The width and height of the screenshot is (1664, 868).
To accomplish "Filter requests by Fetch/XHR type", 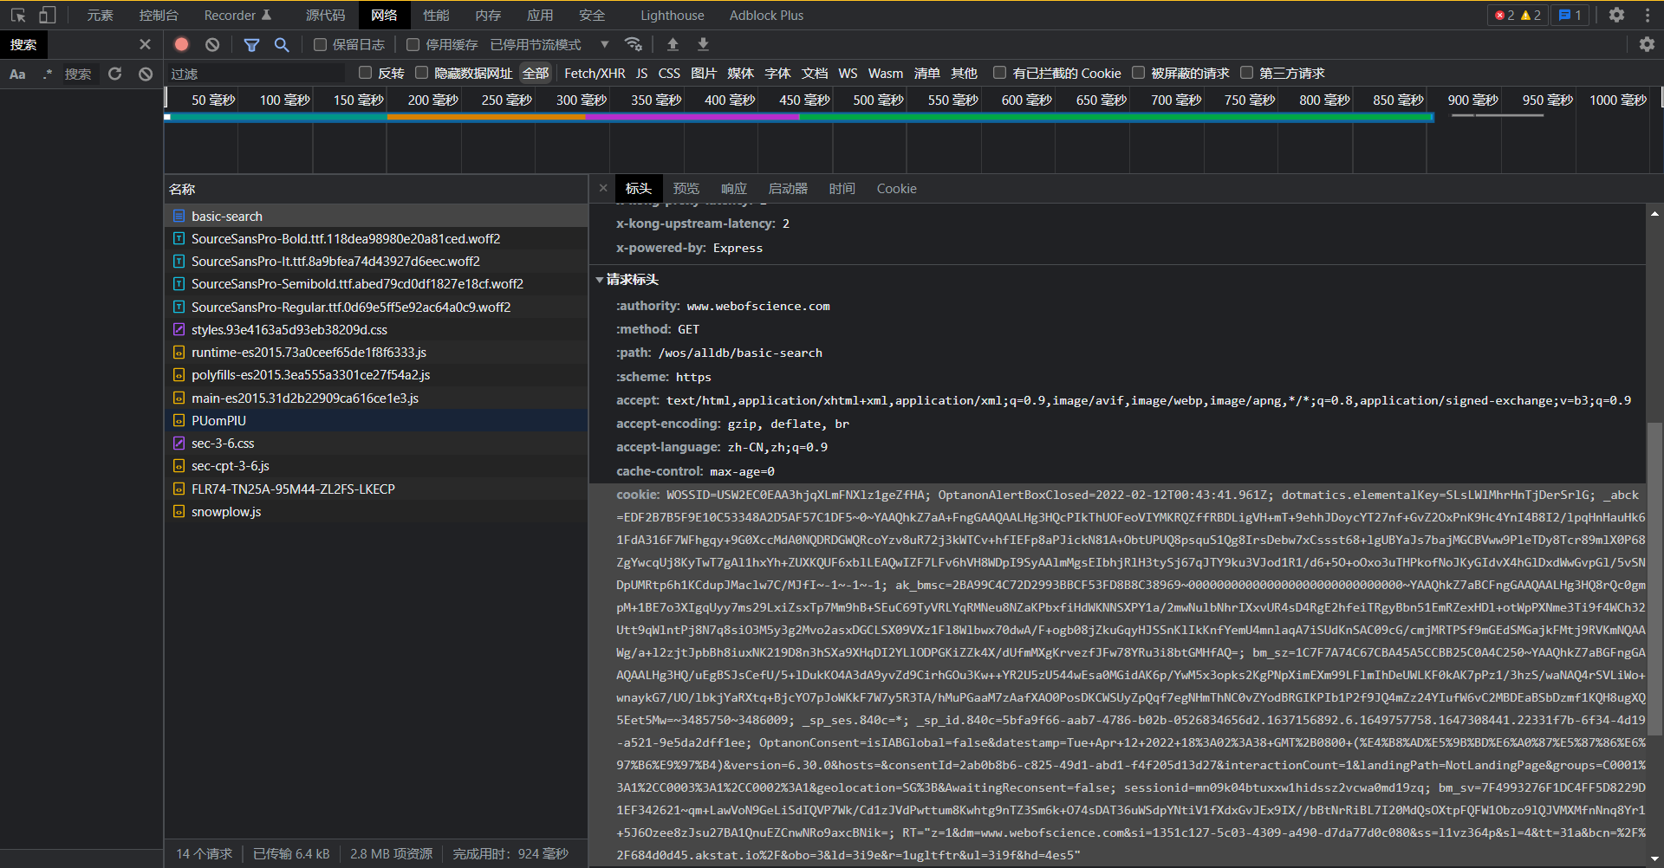I will pyautogui.click(x=595, y=74).
